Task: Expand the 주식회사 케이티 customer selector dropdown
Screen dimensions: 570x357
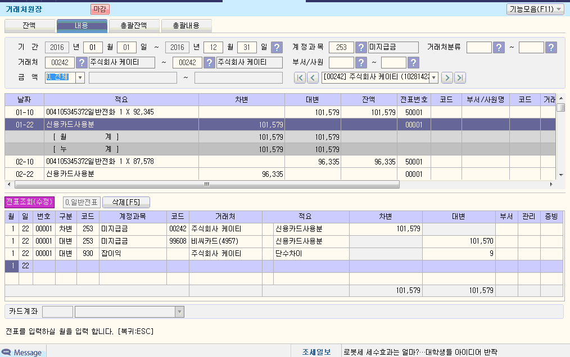Action: (x=433, y=78)
